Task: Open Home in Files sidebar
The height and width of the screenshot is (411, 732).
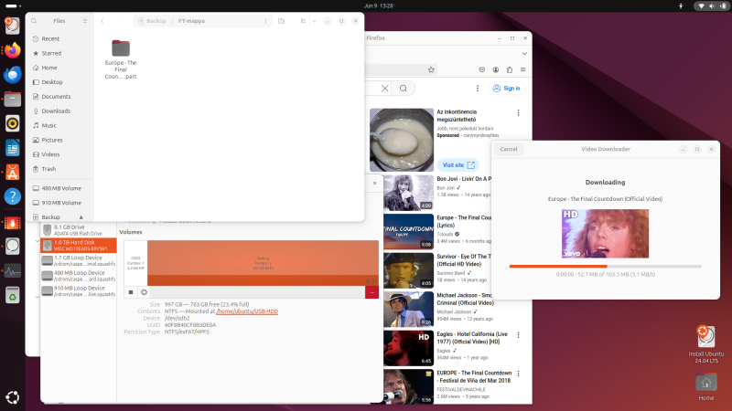Action: [x=59, y=68]
